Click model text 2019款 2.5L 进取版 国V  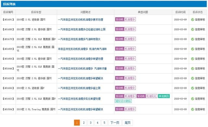pyautogui.click(x=31, y=88)
